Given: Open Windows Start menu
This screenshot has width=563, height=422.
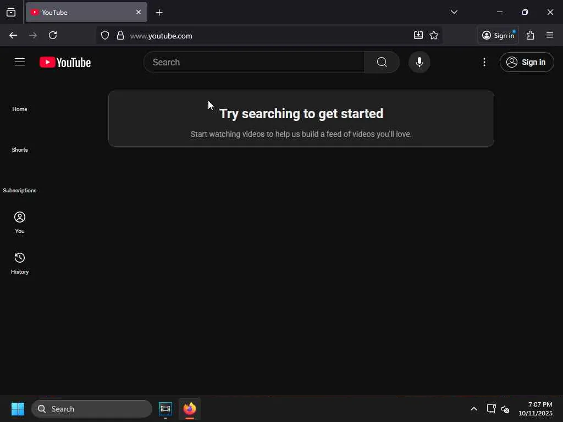Looking at the screenshot, I should 18,409.
